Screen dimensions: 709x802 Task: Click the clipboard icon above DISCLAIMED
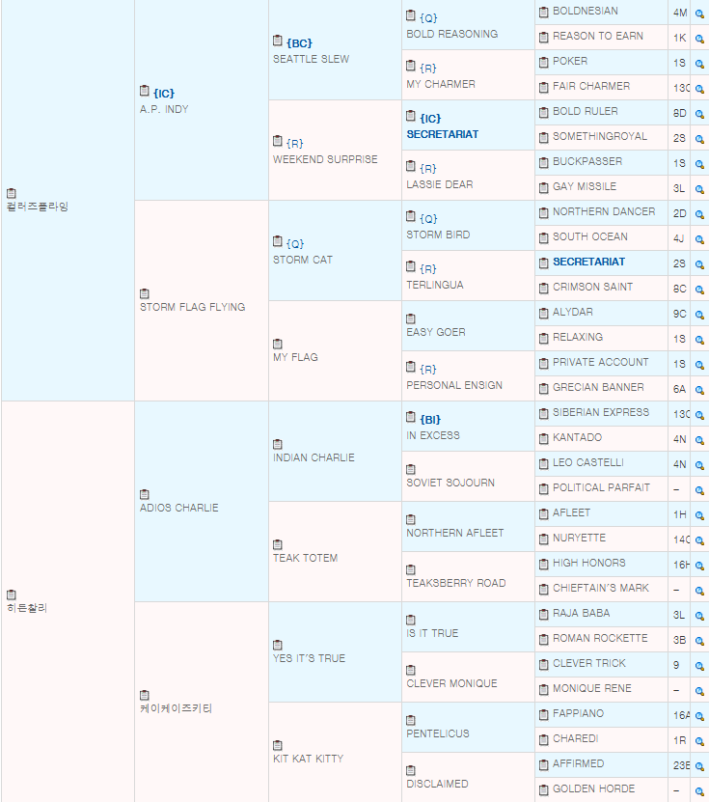pos(411,770)
